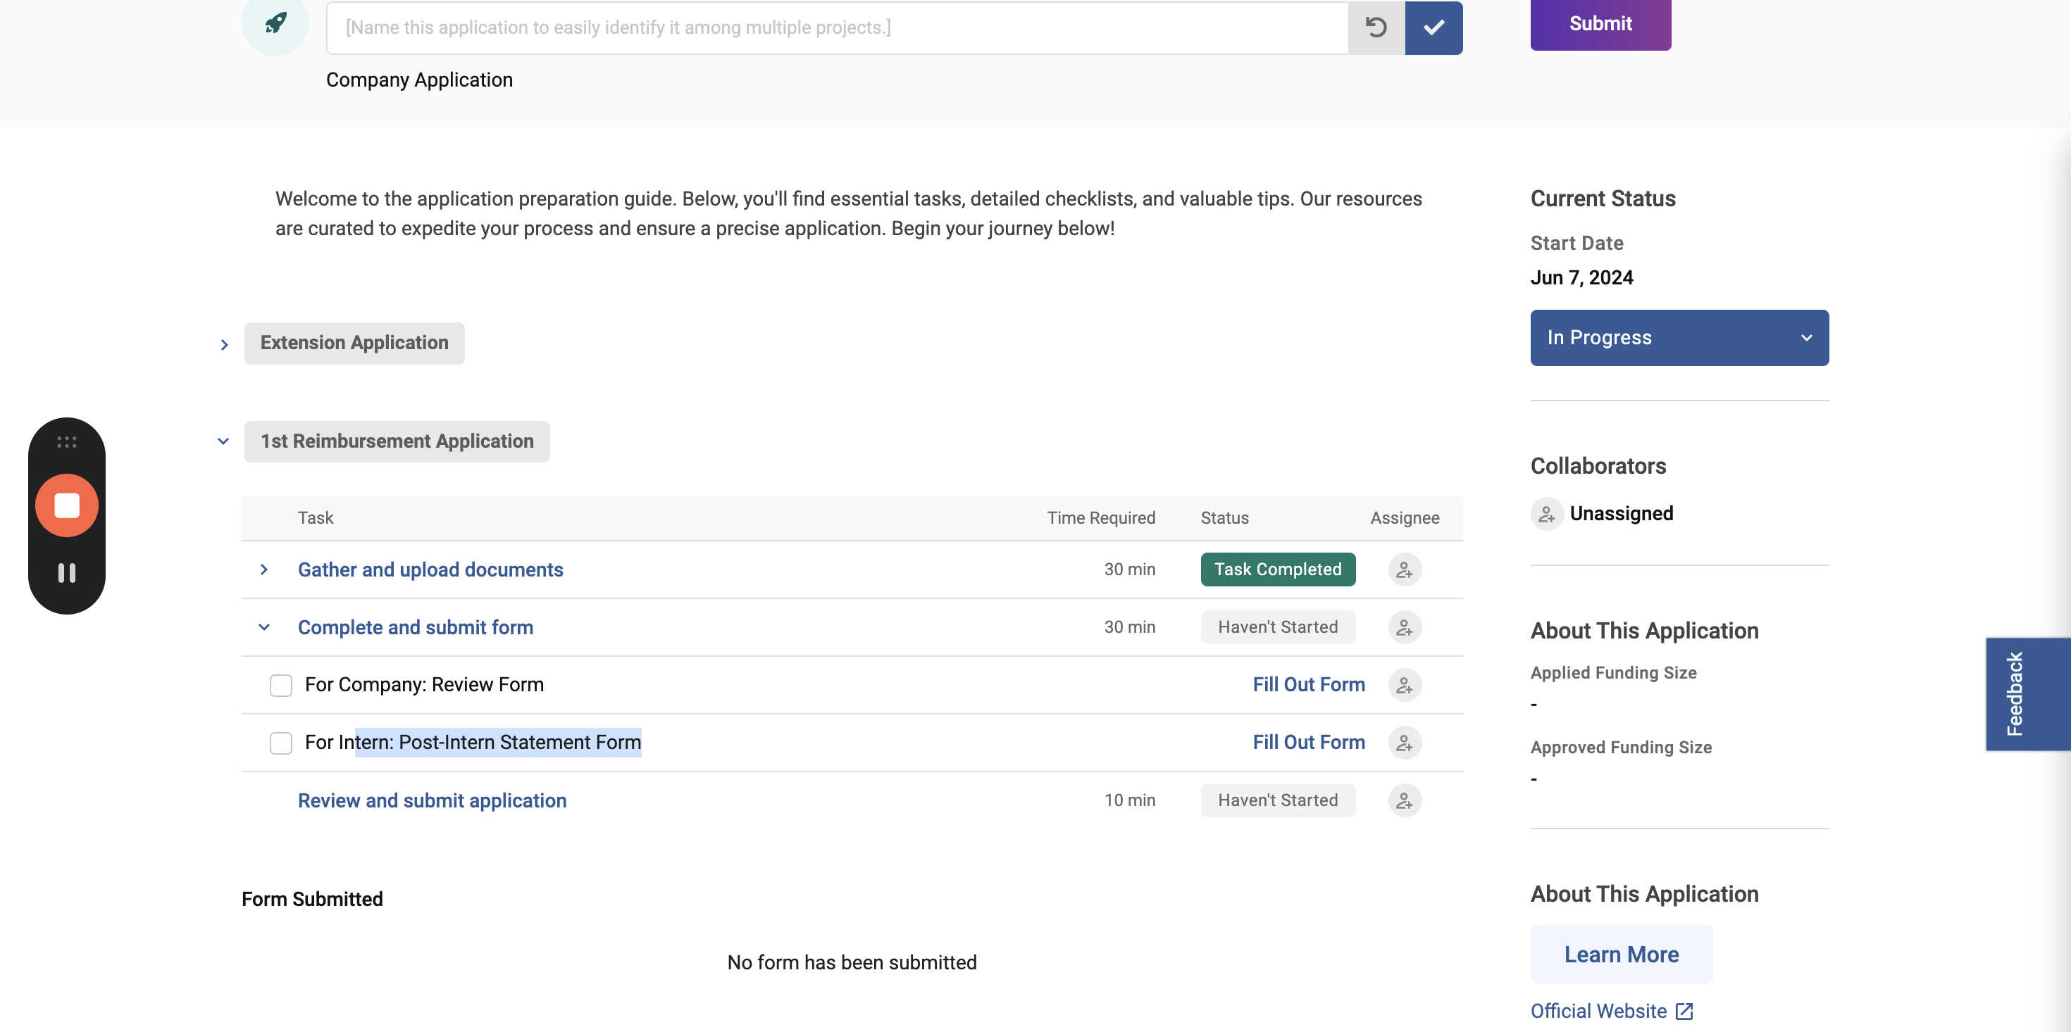The height and width of the screenshot is (1032, 2071).
Task: Confirm application name with checkmark button
Action: 1433,27
